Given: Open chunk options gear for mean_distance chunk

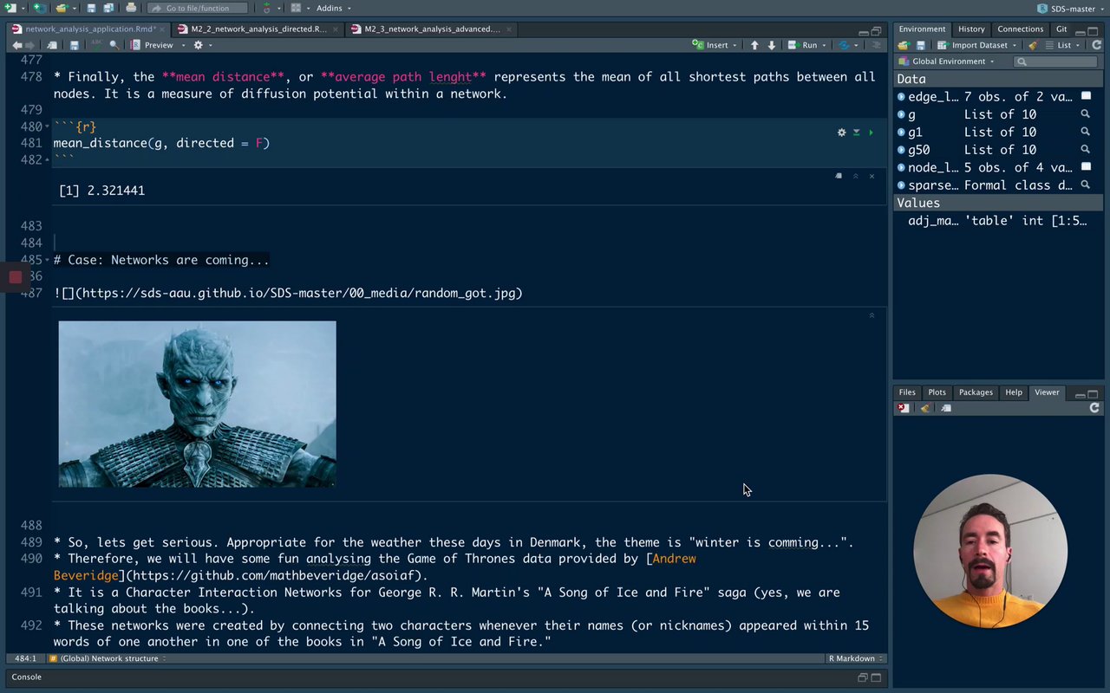Looking at the screenshot, I should (x=841, y=133).
